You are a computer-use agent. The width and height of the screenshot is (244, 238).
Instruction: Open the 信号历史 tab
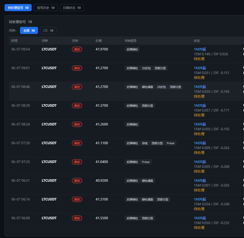(x=46, y=8)
